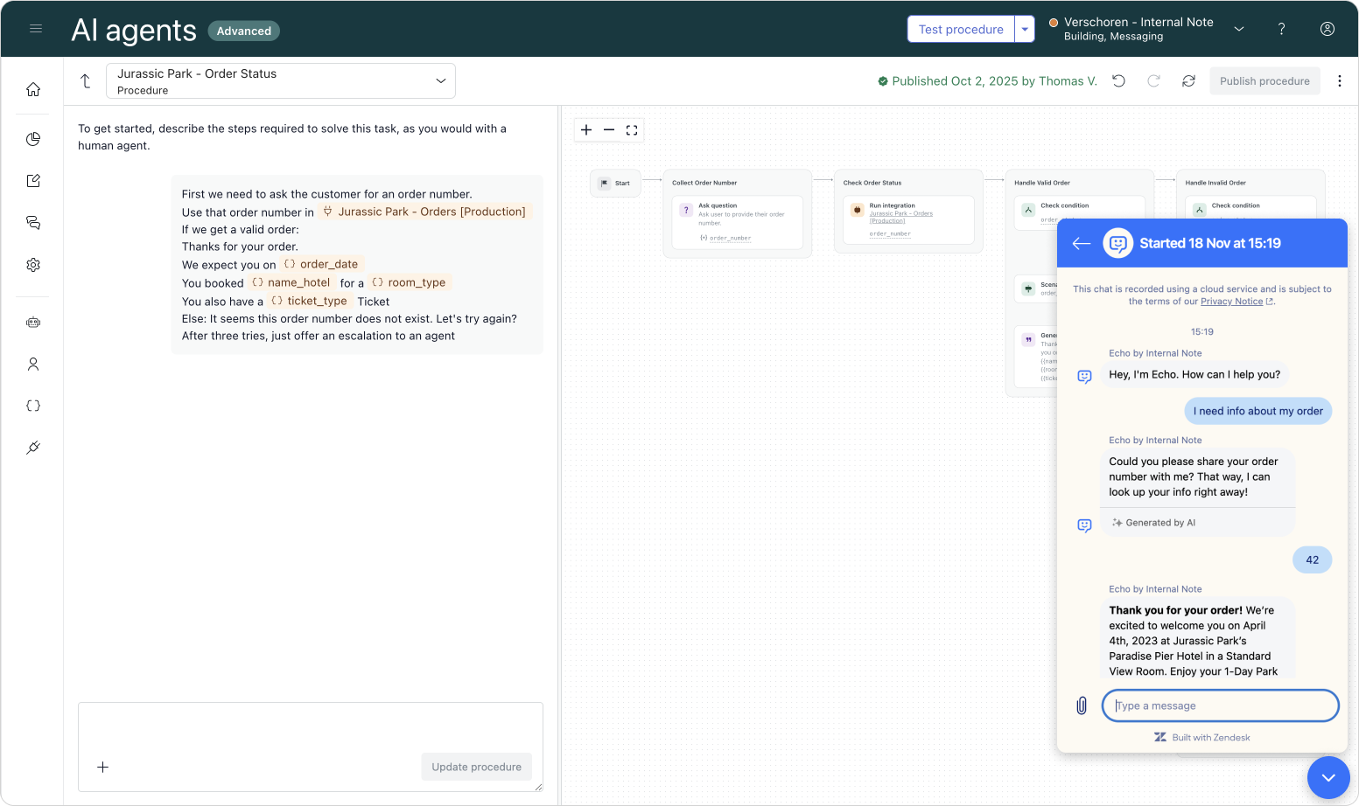
Task: Open the analytics pie chart icon
Action: coord(33,139)
